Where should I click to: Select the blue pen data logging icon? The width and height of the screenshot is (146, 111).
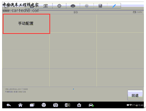(114, 6)
